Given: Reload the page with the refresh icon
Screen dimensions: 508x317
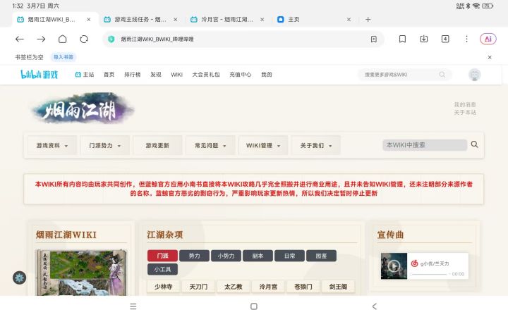Looking at the screenshot, I should pyautogui.click(x=84, y=39).
